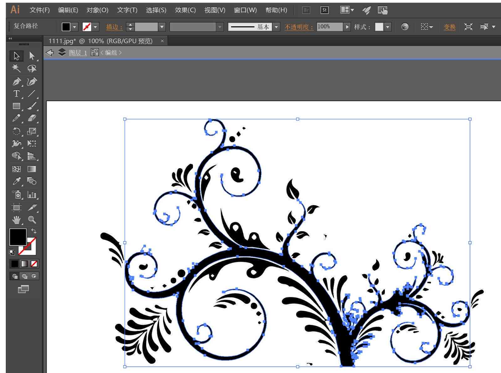
Task: Open the 编辑(E) menu
Action: click(68, 10)
